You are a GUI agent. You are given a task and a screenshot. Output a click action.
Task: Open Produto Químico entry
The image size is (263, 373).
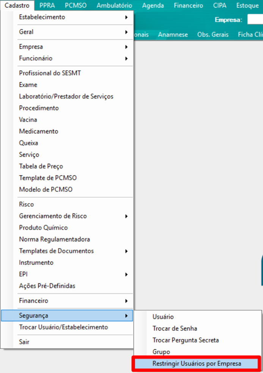[67, 228]
